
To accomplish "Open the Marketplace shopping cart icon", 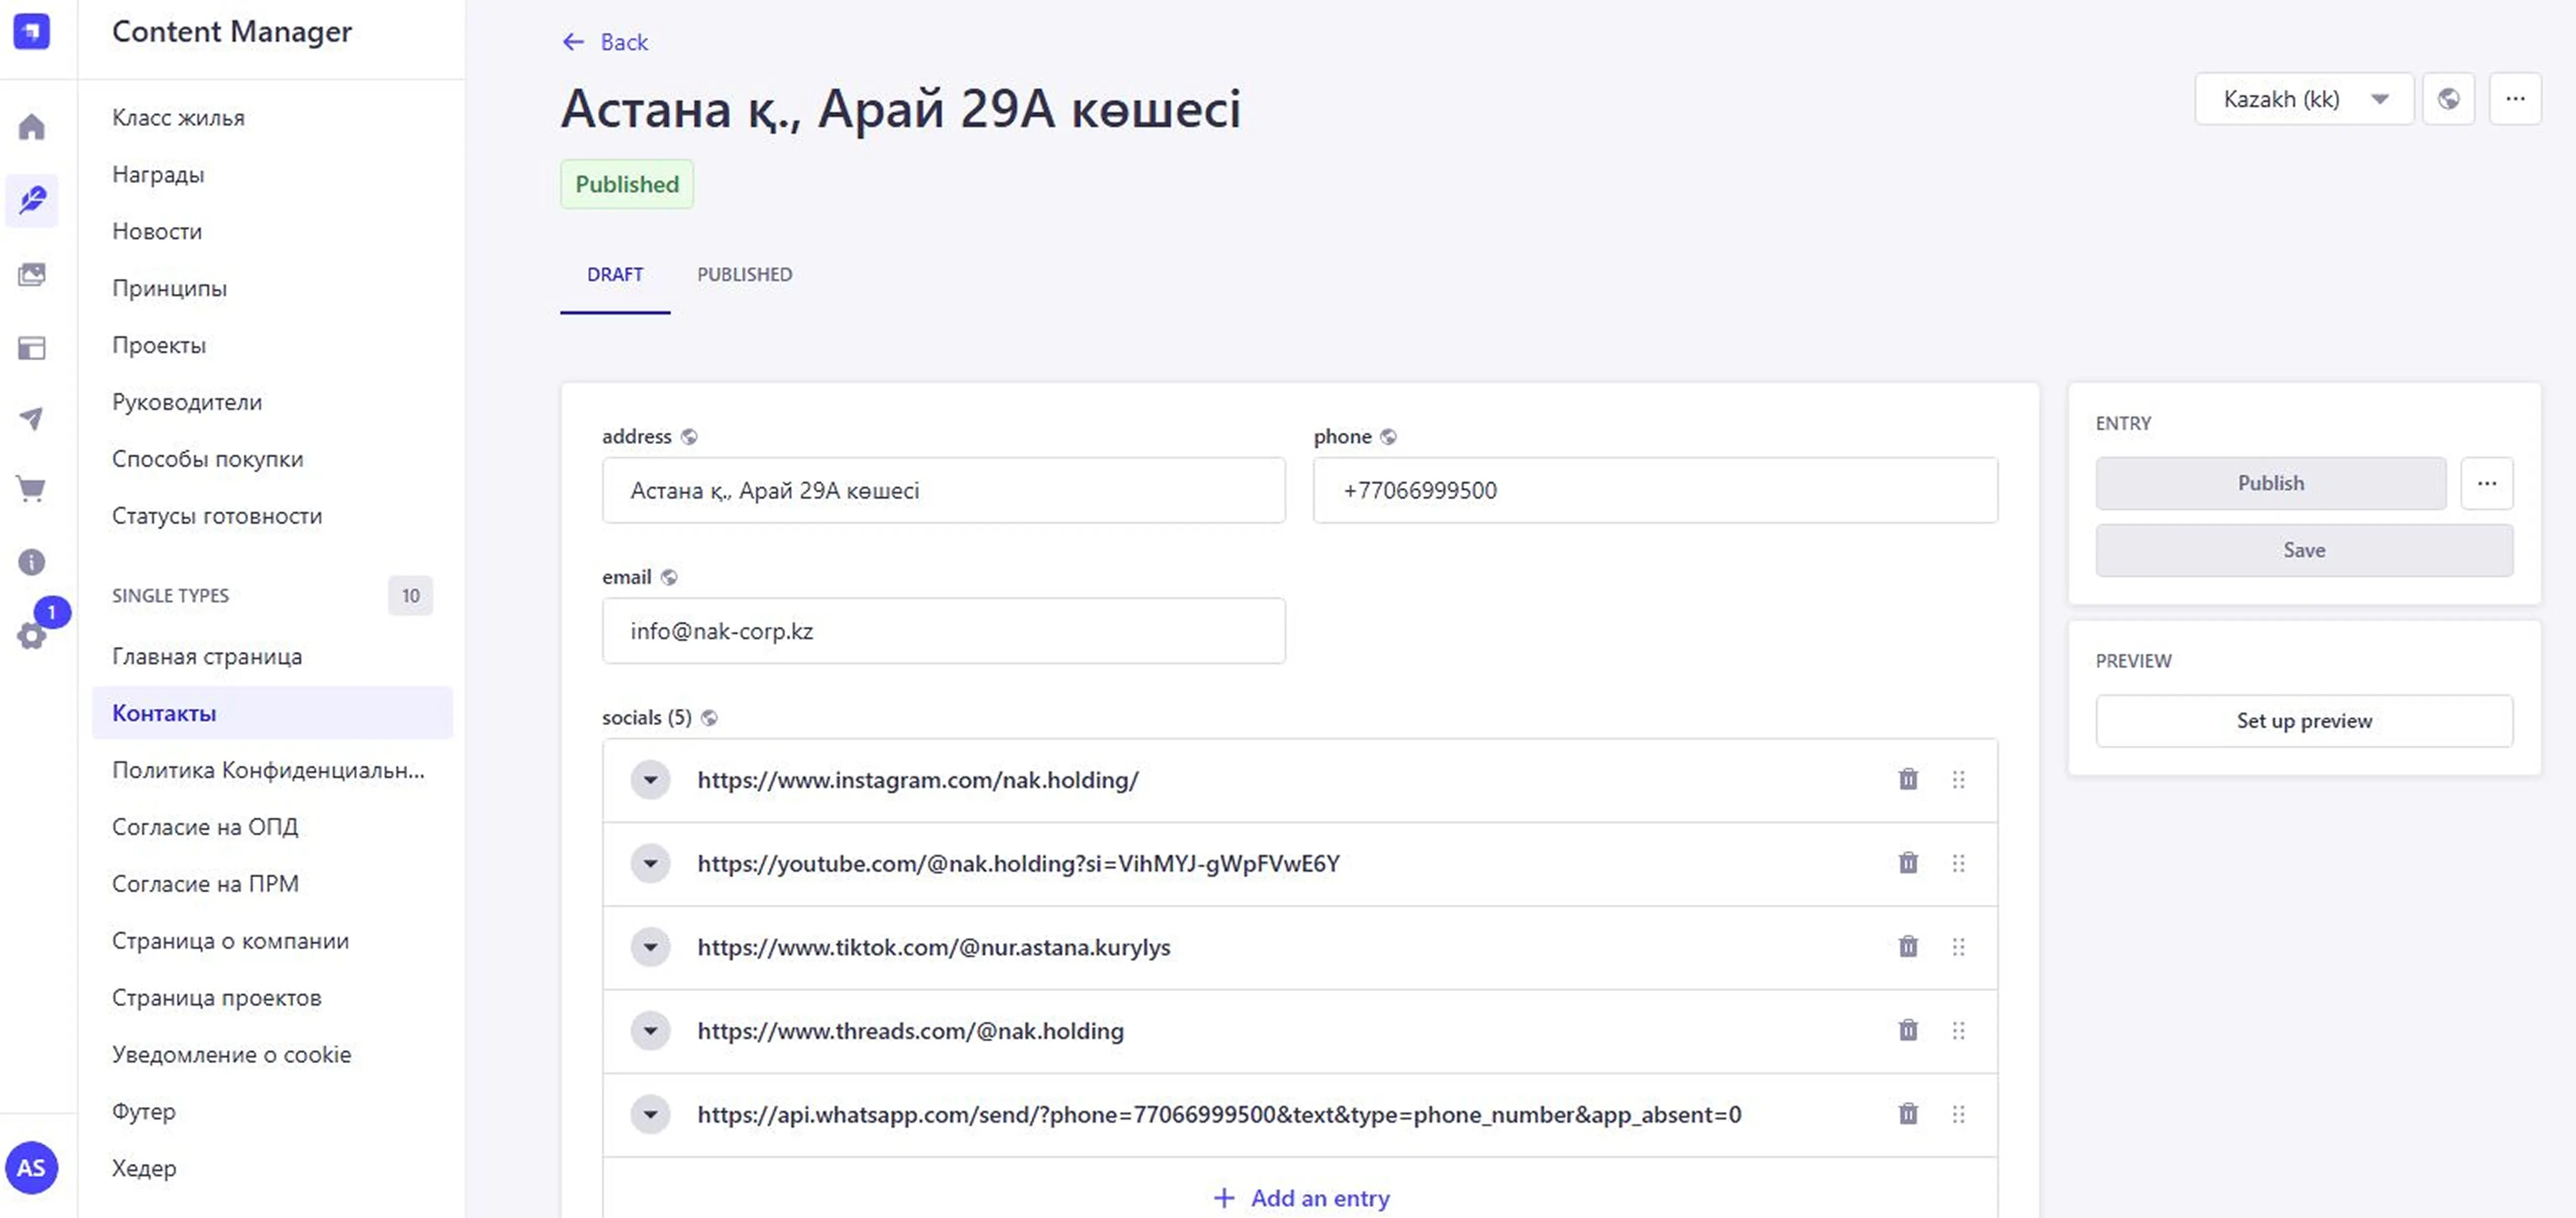I will (x=32, y=489).
